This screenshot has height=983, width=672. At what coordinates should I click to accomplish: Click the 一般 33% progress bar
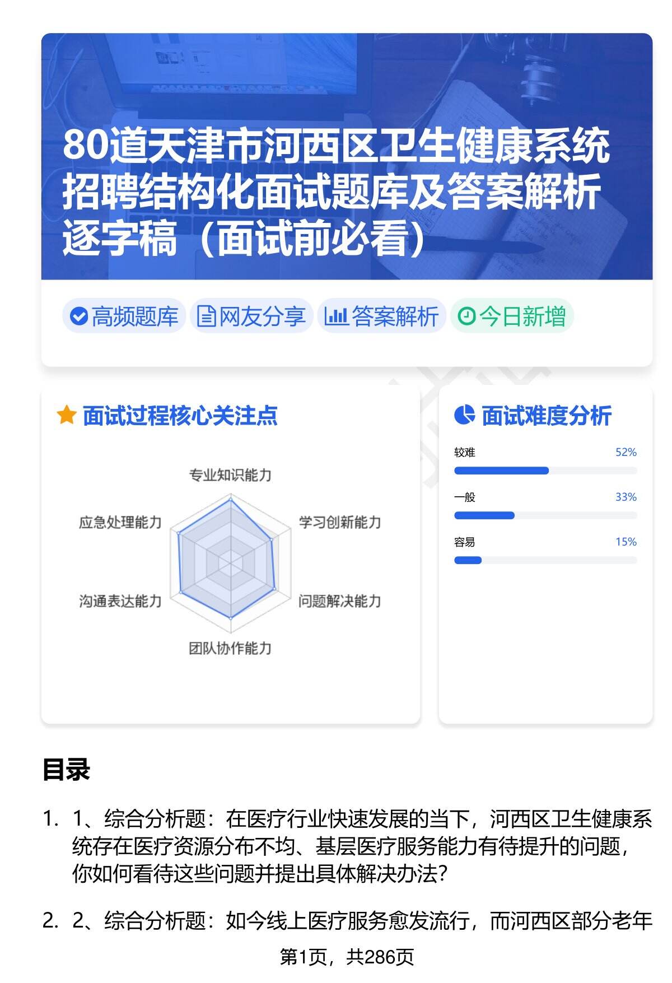[545, 515]
